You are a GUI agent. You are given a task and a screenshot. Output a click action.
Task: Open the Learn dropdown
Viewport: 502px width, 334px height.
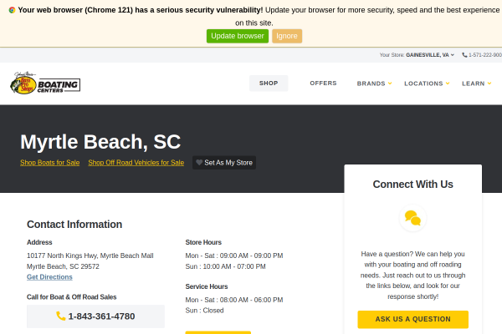click(476, 83)
